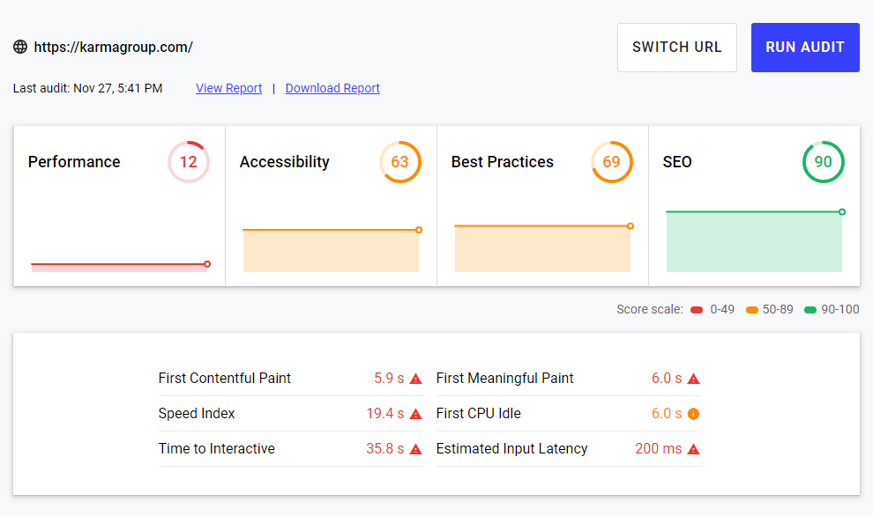Click the Best Practices score gauge 69
Screen dimensions: 873x516
pyautogui.click(x=611, y=162)
